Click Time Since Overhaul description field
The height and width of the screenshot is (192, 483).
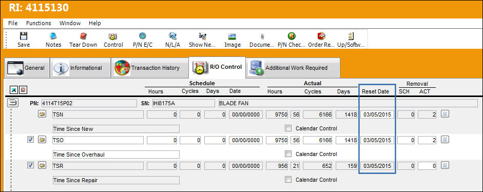coord(116,155)
